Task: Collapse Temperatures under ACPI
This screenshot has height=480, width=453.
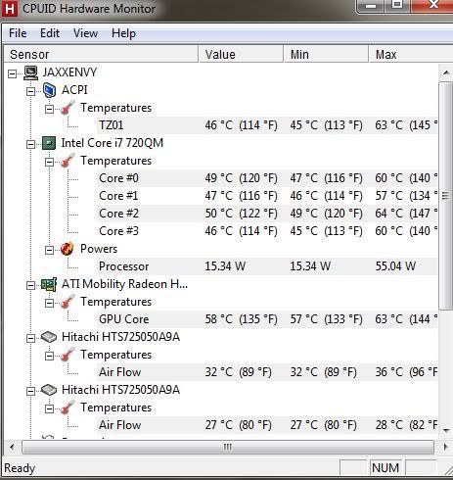Action: pos(49,109)
